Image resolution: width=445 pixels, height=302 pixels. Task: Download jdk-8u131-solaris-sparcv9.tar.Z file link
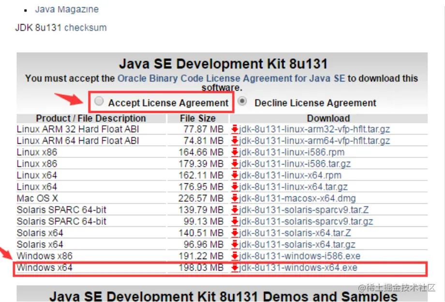coord(304,210)
